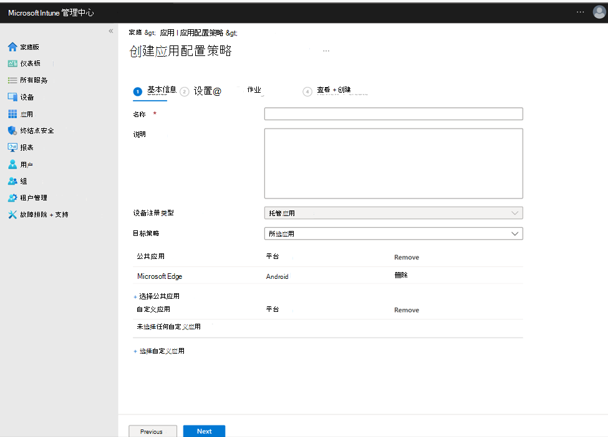Click the user avatar in top bar
Viewport: 608px width, 437px height.
(x=599, y=12)
